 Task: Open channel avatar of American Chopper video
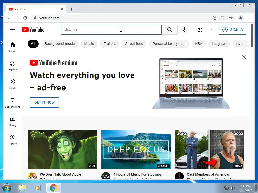click(179, 176)
